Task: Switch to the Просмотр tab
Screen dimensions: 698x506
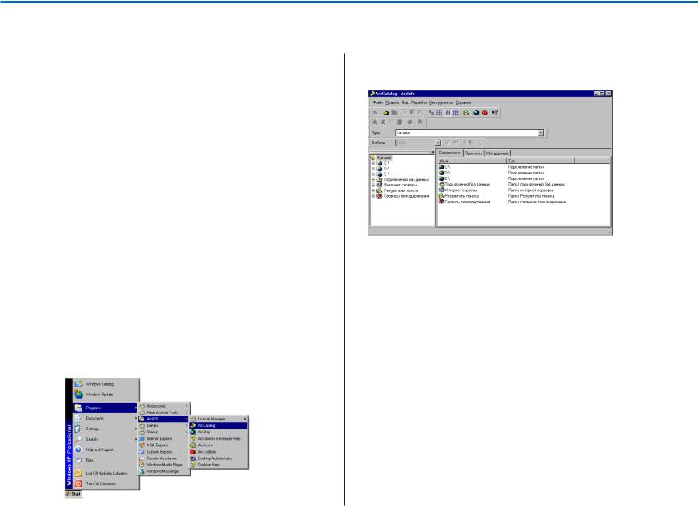Action: tap(473, 153)
